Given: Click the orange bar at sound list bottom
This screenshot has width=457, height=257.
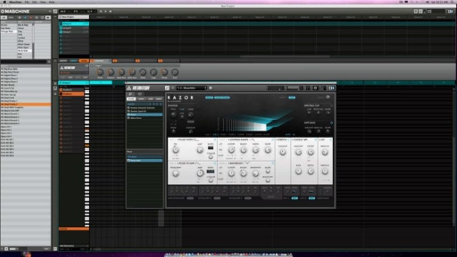Looking at the screenshot, I should click(x=74, y=229).
